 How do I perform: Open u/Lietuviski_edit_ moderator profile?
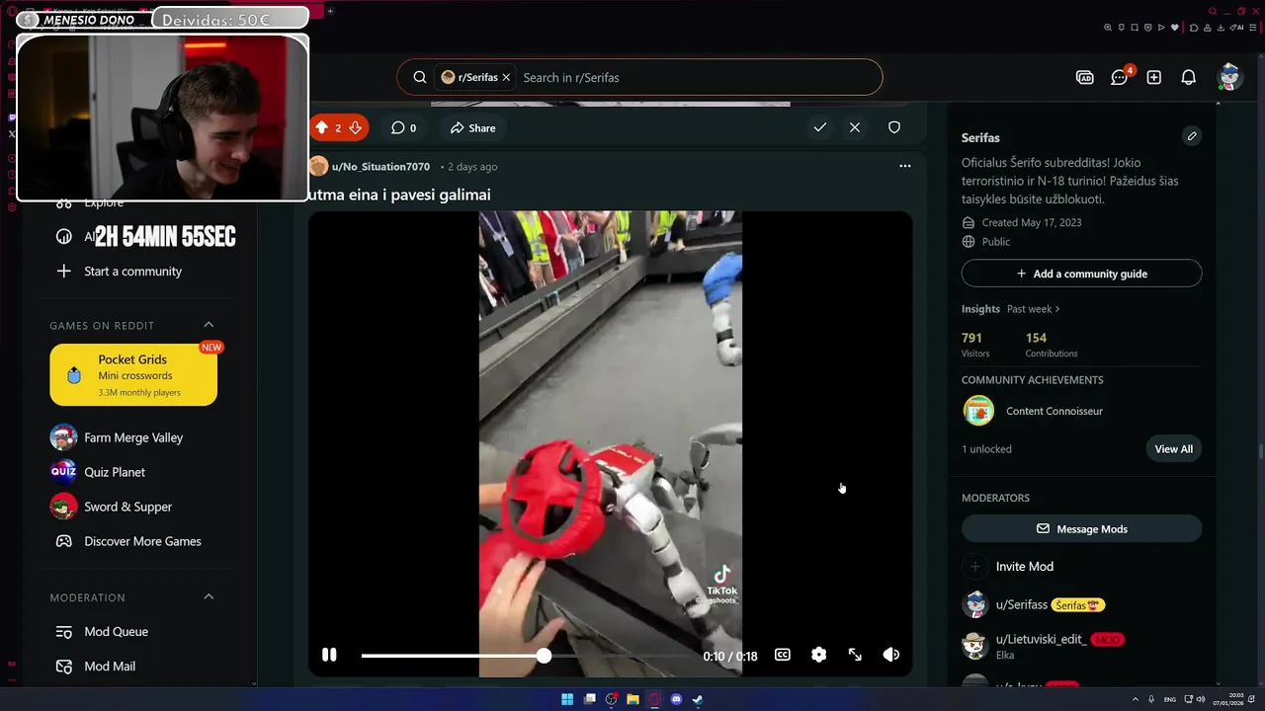(1042, 640)
